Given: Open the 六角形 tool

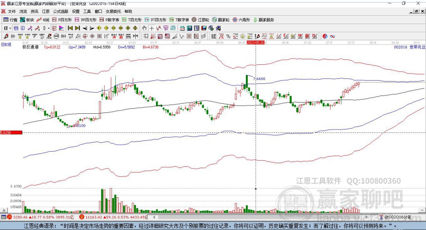Looking at the screenshot, I should point(241,20).
